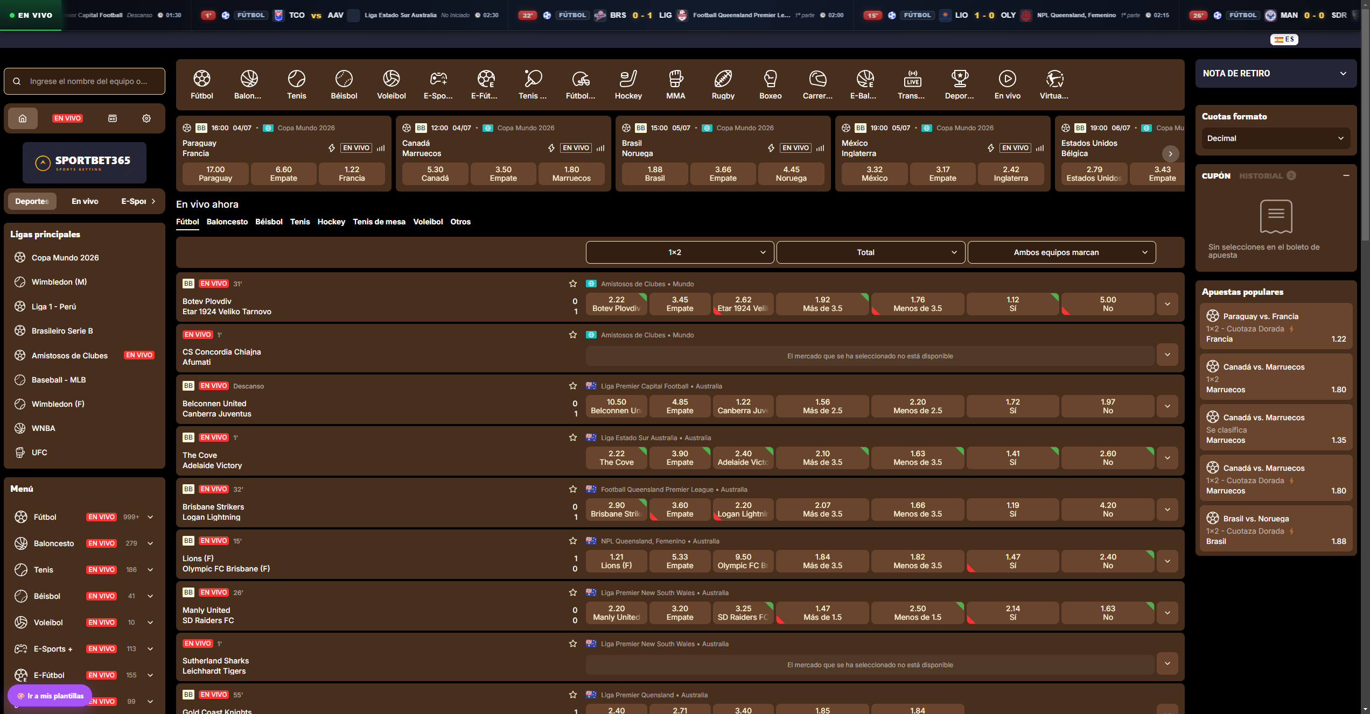Click the search magnifier icon
The width and height of the screenshot is (1370, 714).
(x=17, y=81)
